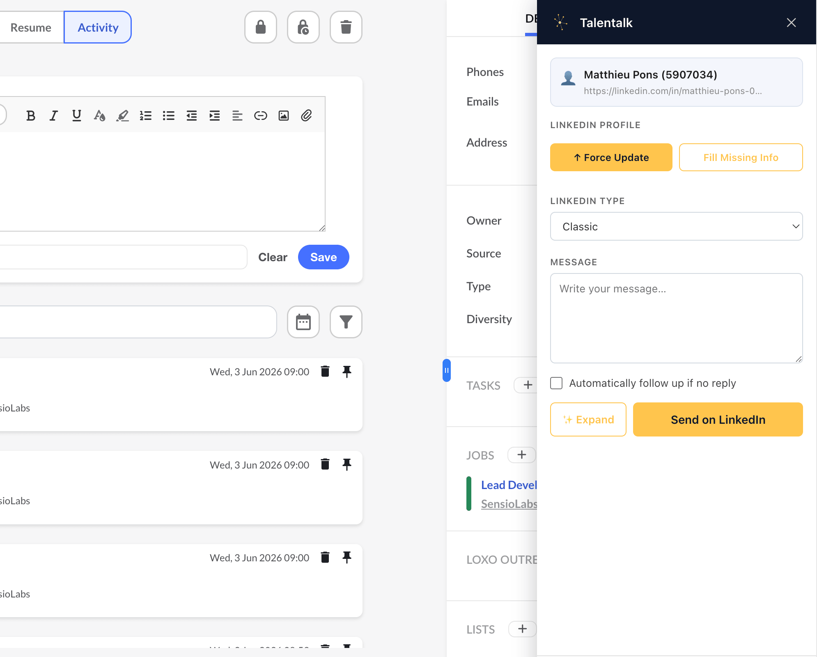817x657 pixels.
Task: Open the LinkedIn Type dropdown
Action: (x=676, y=226)
